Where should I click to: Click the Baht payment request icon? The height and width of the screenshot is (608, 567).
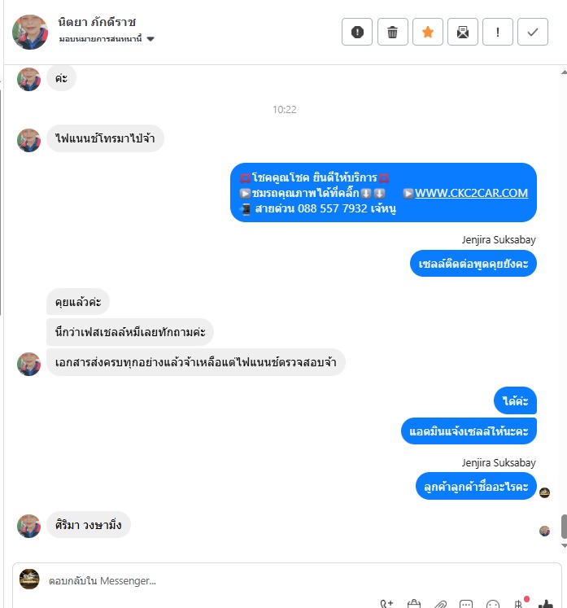[519, 603]
